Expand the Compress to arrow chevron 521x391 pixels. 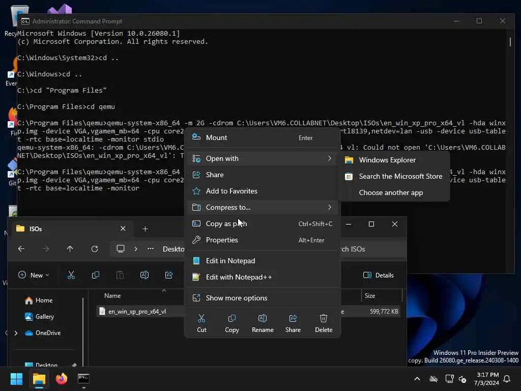pyautogui.click(x=329, y=208)
